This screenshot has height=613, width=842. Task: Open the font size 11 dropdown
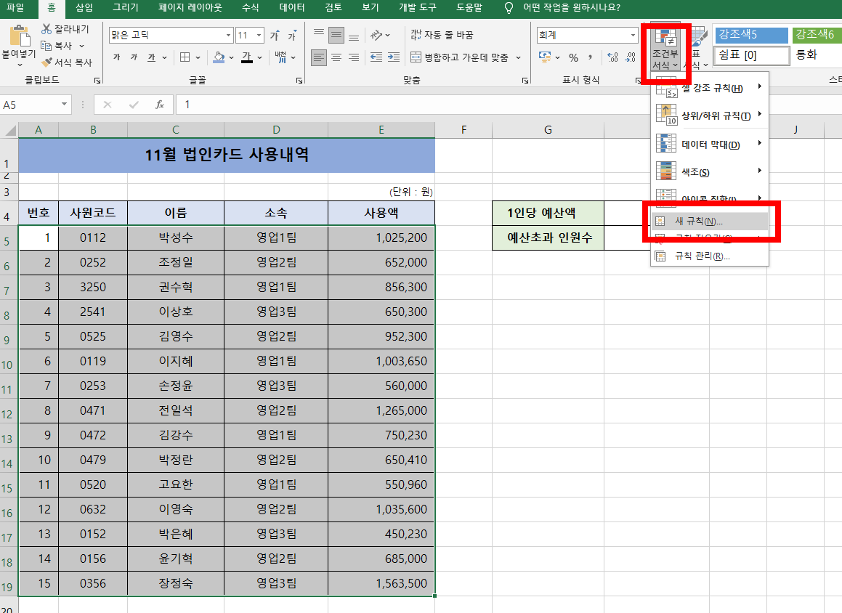click(x=259, y=36)
